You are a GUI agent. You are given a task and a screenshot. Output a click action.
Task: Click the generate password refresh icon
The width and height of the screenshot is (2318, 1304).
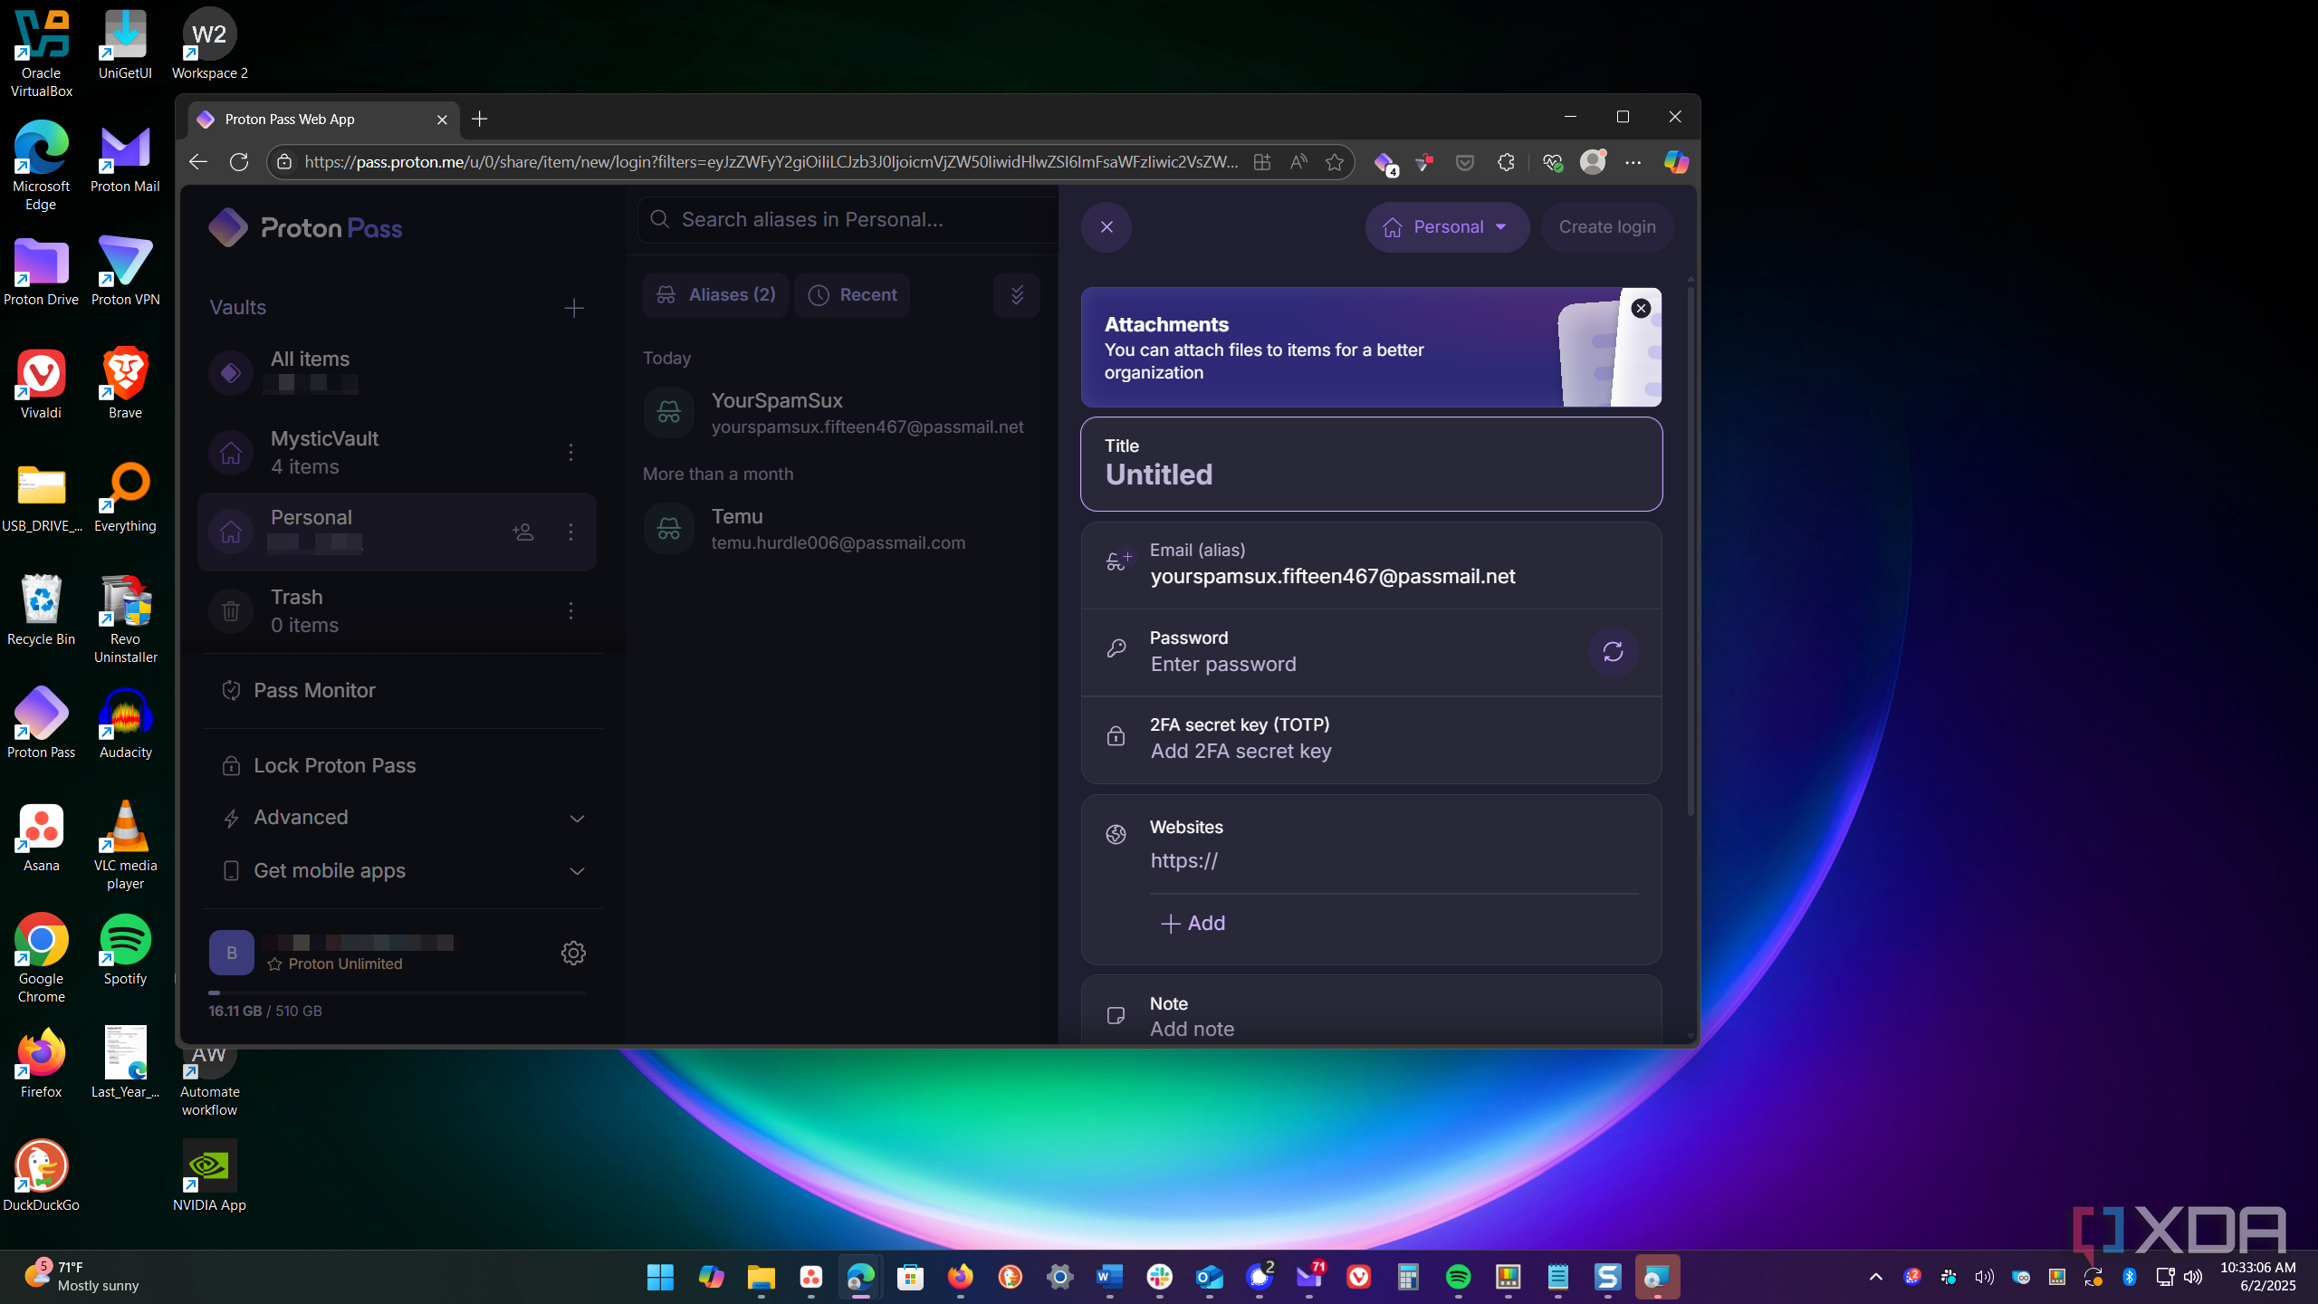tap(1613, 651)
